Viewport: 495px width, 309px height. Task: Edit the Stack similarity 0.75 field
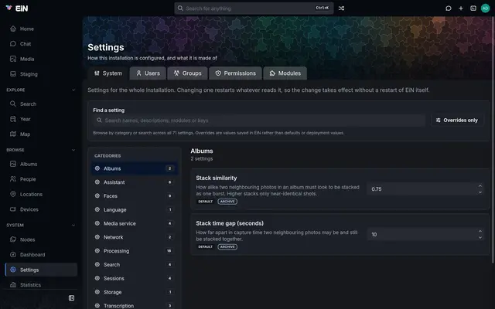pos(425,189)
